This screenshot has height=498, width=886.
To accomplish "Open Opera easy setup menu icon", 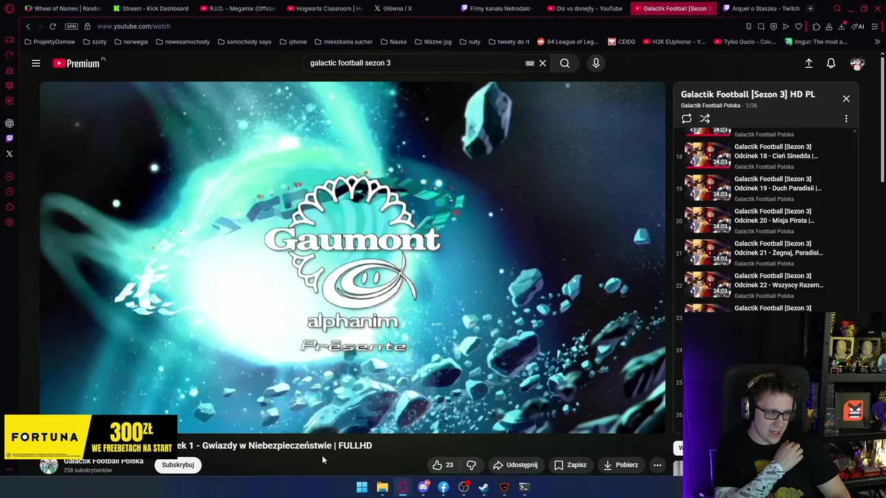I will (x=875, y=26).
